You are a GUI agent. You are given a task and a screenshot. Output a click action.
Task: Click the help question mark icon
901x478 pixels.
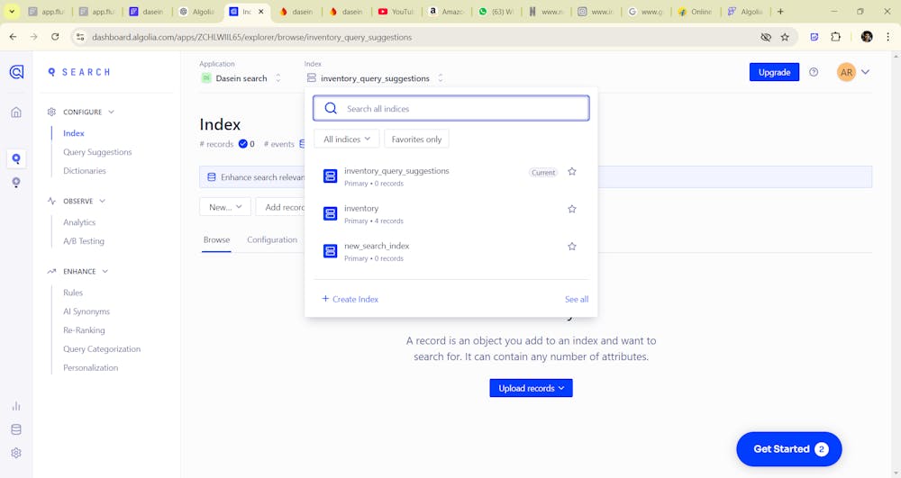813,72
